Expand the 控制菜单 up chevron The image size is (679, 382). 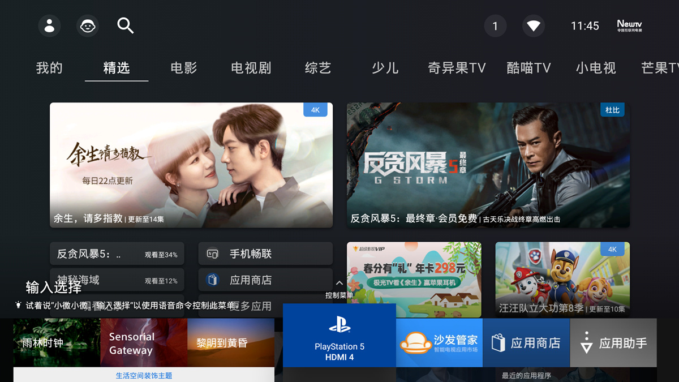(x=339, y=283)
